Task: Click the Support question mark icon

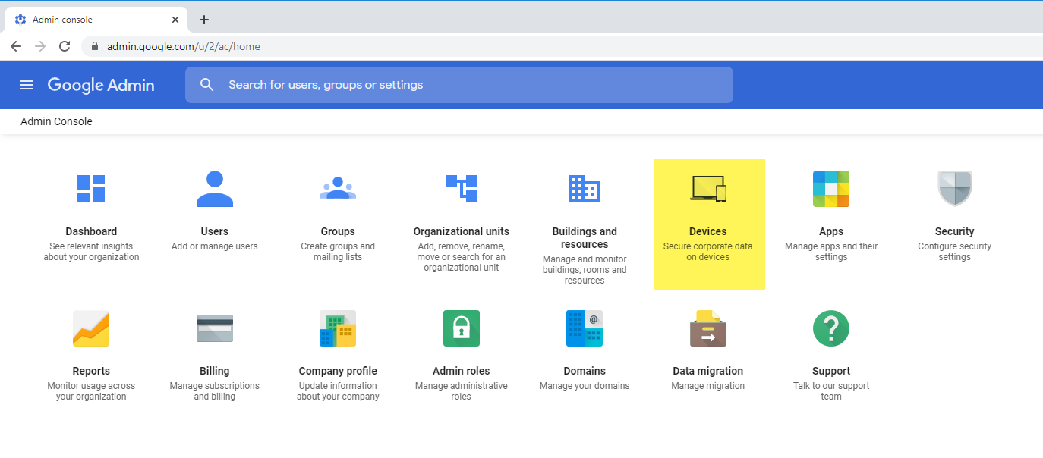Action: (831, 328)
